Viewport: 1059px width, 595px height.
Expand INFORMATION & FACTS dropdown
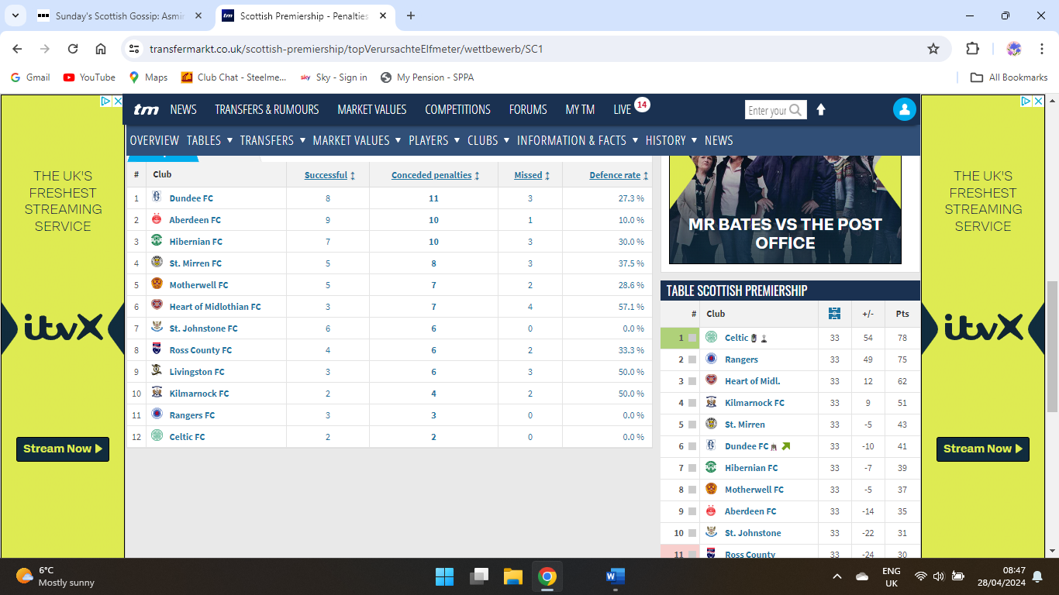578,140
